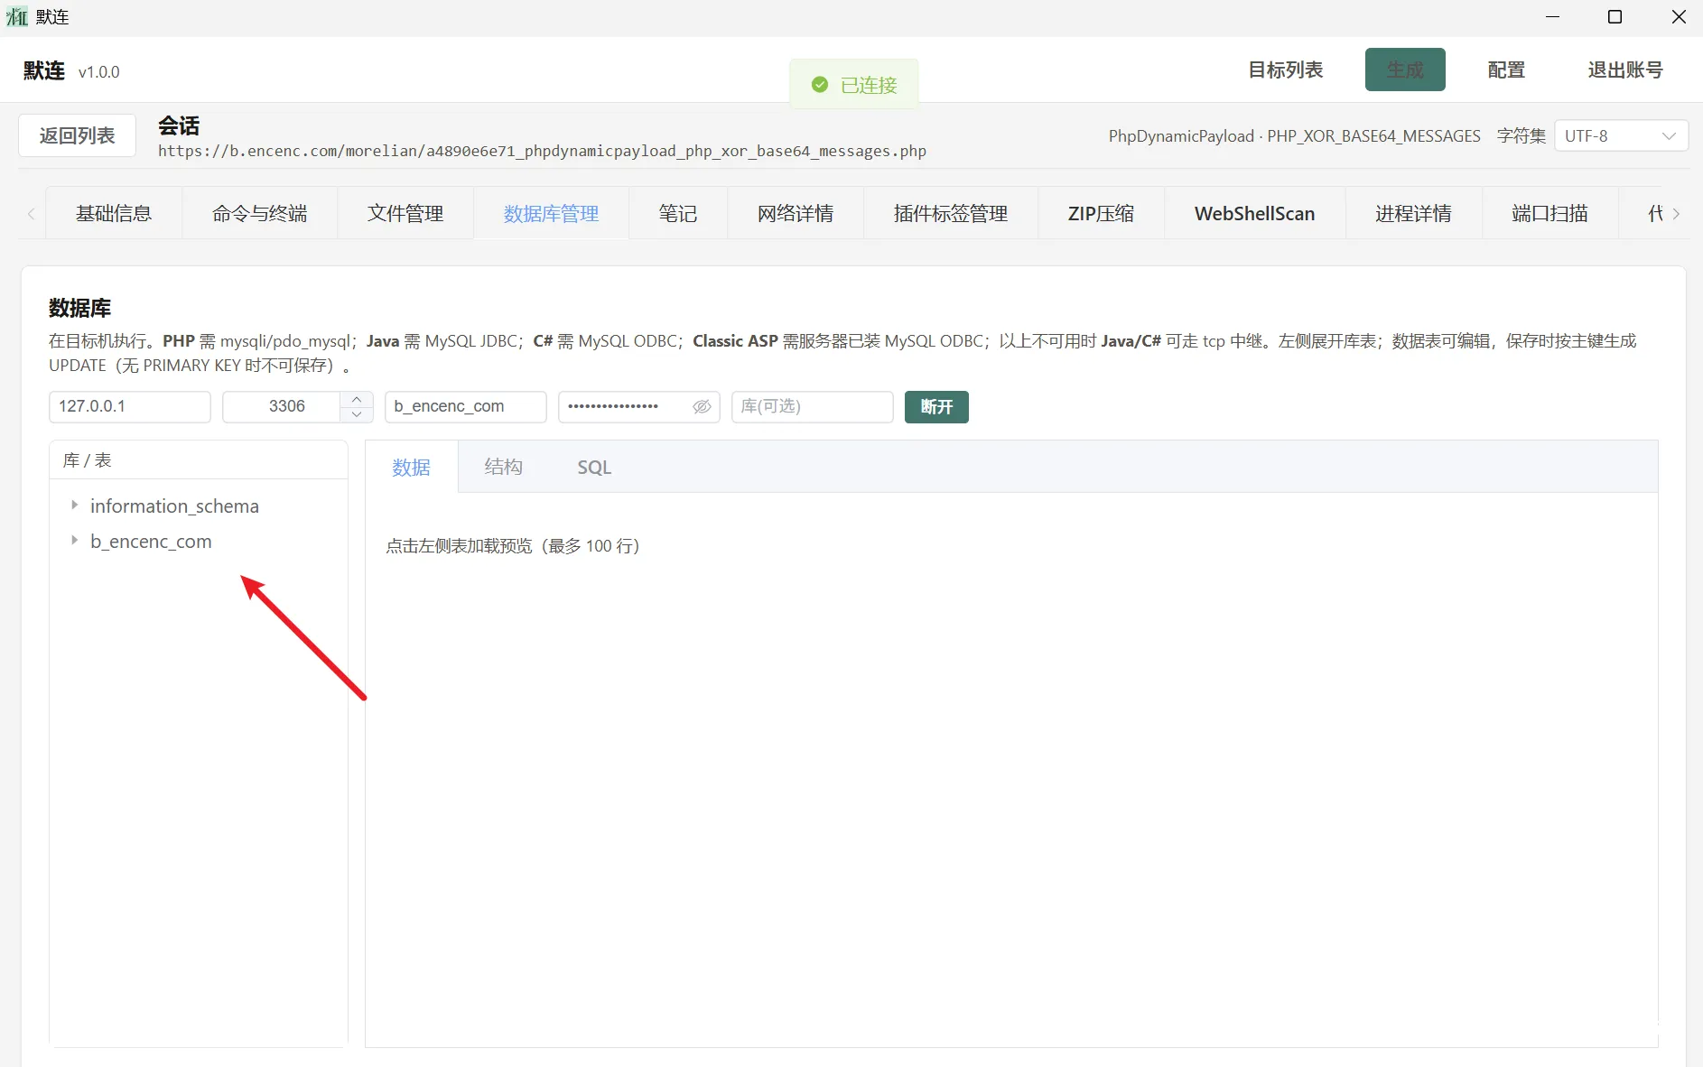The width and height of the screenshot is (1703, 1067).
Task: Switch to the 结构 sub-tab
Action: (x=503, y=467)
